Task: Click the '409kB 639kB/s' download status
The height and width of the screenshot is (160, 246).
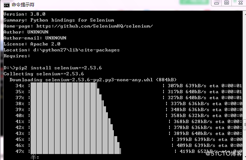Action: coord(196,145)
